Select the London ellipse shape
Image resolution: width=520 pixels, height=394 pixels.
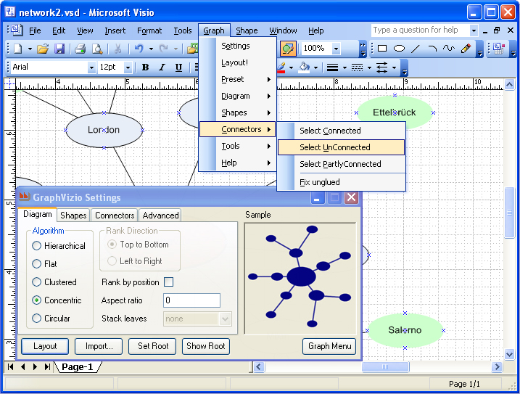coord(104,130)
